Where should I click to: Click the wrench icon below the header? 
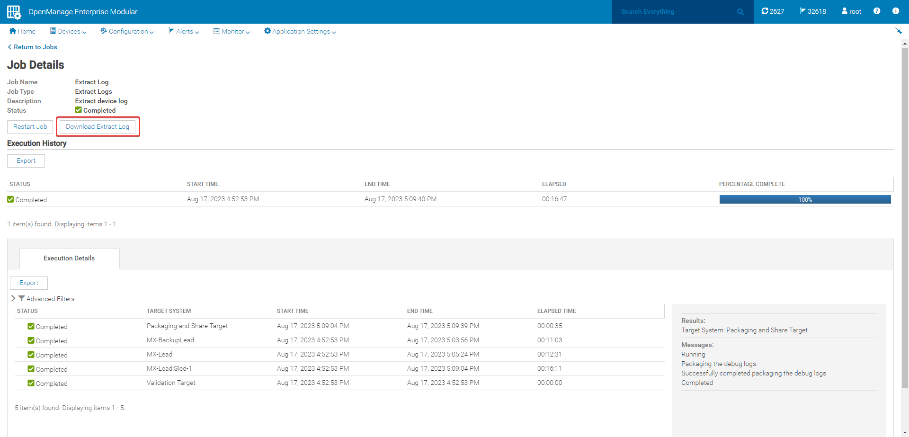899,31
